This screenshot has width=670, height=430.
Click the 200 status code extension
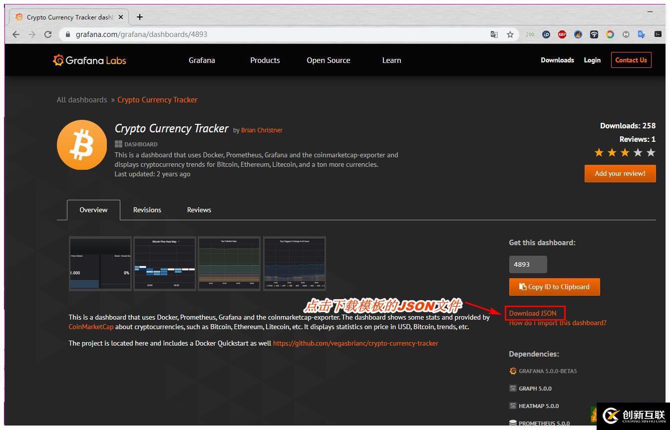click(x=530, y=34)
